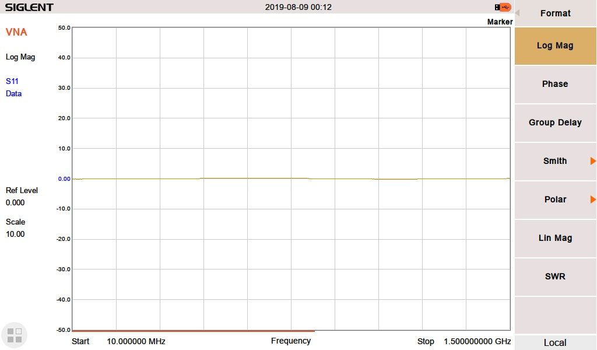Image resolution: width=597 pixels, height=350 pixels.
Task: Click the S11 measurement label
Action: (x=12, y=81)
